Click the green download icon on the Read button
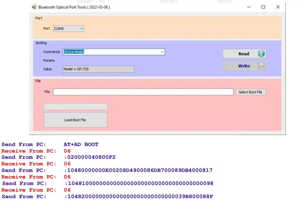This screenshot has width=303, height=204. click(261, 54)
